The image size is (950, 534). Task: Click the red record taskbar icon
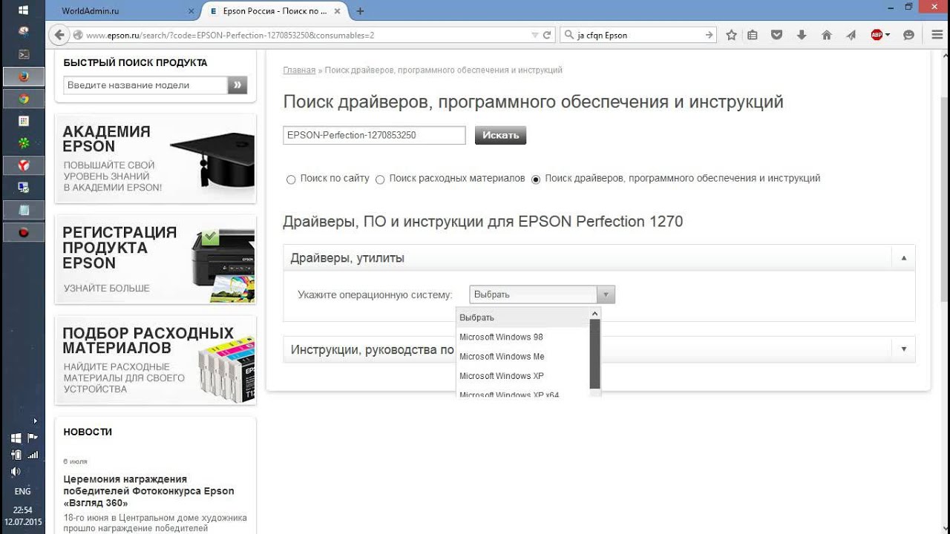(x=24, y=232)
